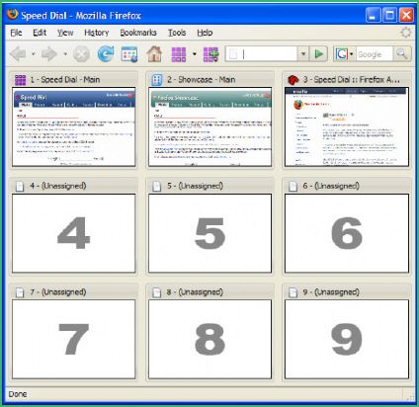Click the blank page icon of dial 4
The image size is (419, 407).
pos(20,186)
